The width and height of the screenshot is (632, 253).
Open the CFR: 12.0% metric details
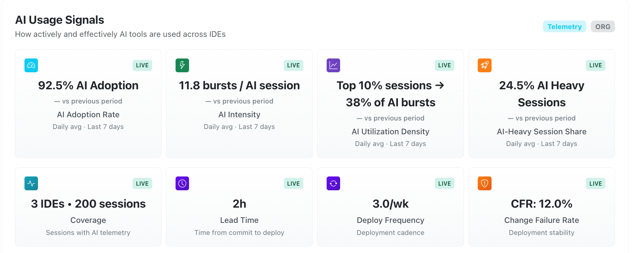pos(542,204)
